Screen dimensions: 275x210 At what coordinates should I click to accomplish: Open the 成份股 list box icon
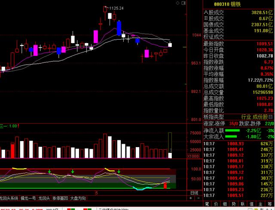(x=270, y=117)
